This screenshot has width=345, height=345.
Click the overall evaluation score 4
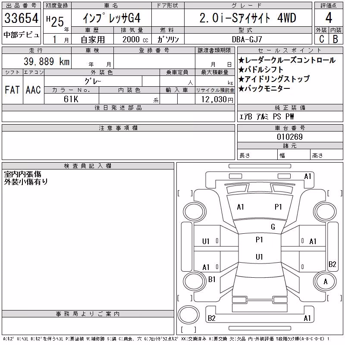tap(329, 18)
